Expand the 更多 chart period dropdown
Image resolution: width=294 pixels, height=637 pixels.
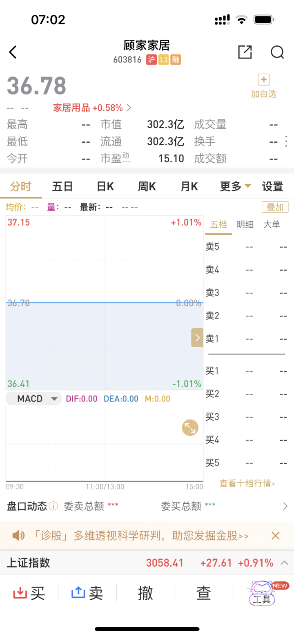click(x=236, y=186)
